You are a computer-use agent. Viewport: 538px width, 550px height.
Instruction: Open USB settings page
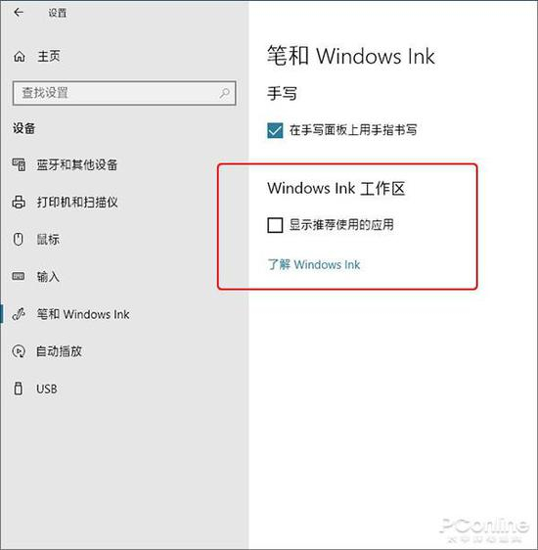[x=47, y=389]
